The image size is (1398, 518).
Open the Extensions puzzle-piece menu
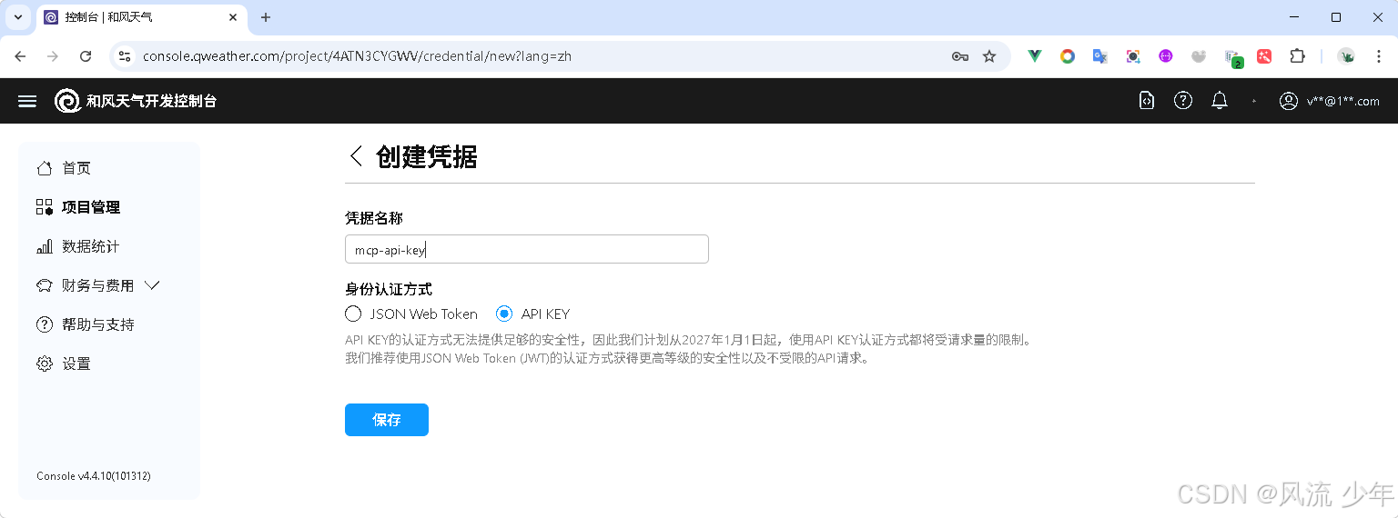pyautogui.click(x=1297, y=56)
